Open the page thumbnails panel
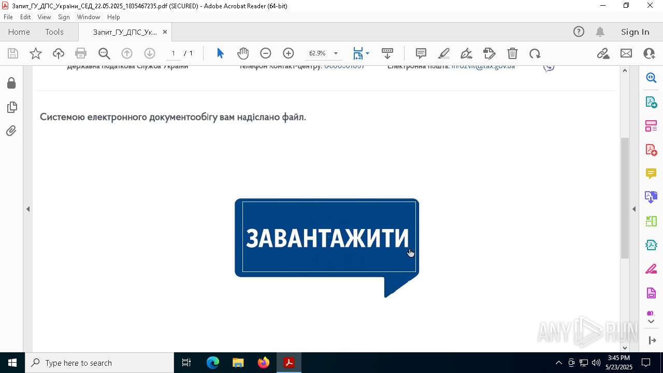 click(11, 107)
